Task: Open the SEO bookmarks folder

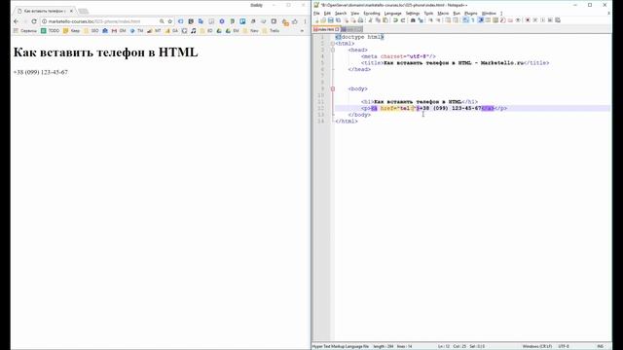Action: click(x=91, y=30)
